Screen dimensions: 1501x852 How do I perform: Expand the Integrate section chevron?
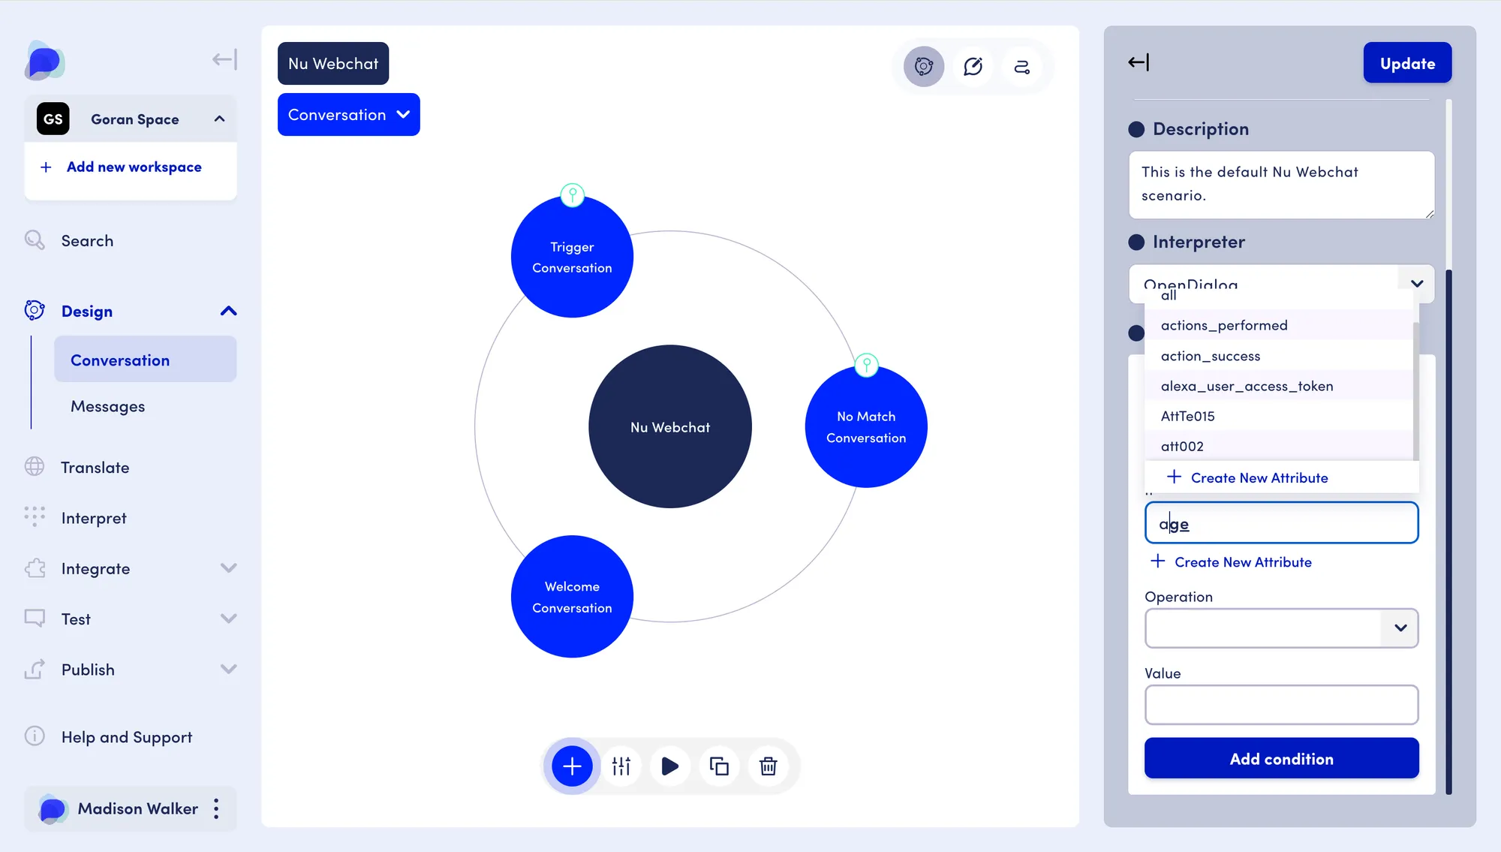point(229,568)
